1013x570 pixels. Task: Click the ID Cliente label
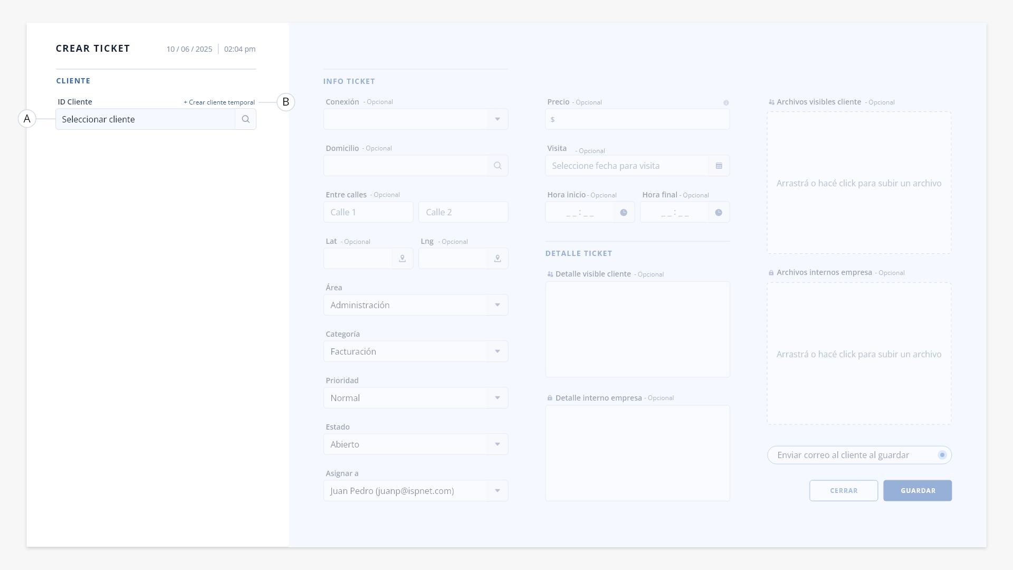[x=75, y=102]
